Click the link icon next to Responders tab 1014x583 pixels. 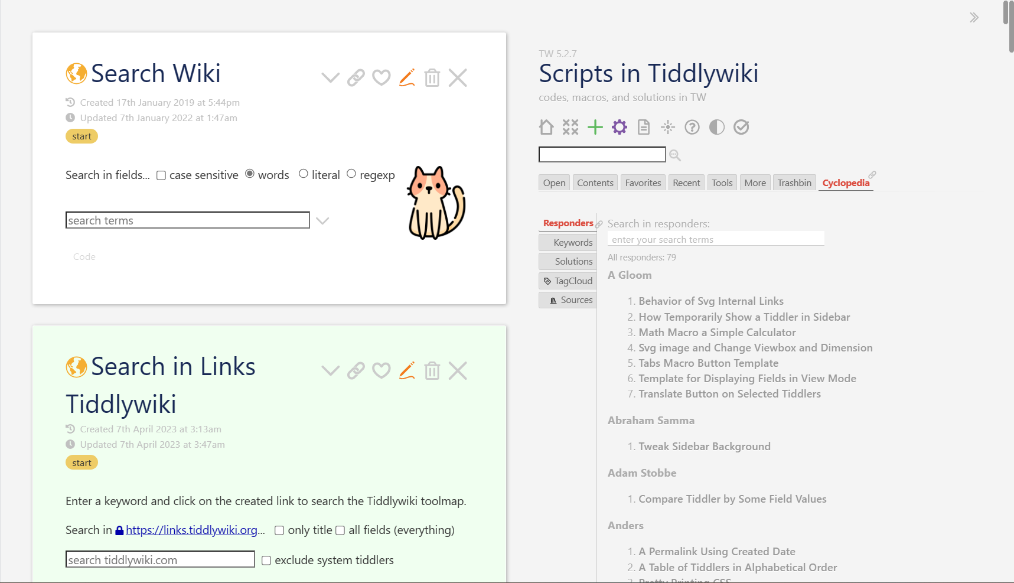point(599,224)
